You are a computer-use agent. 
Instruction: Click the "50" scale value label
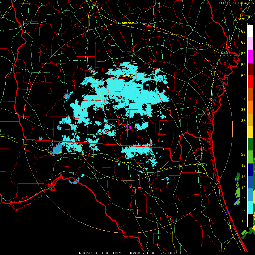pos(243,76)
